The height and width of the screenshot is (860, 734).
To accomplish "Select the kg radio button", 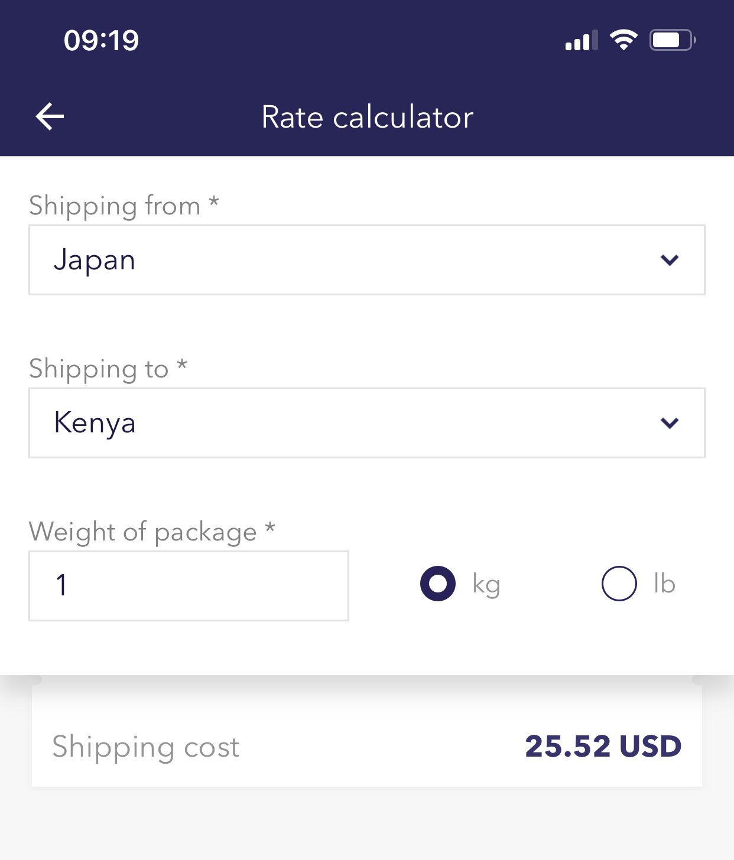I will pos(438,584).
